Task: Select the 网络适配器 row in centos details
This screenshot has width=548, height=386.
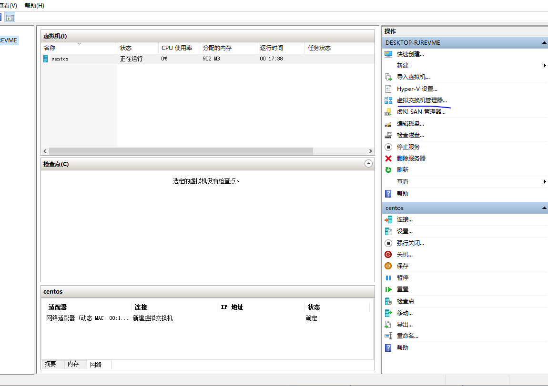Action: (x=207, y=318)
